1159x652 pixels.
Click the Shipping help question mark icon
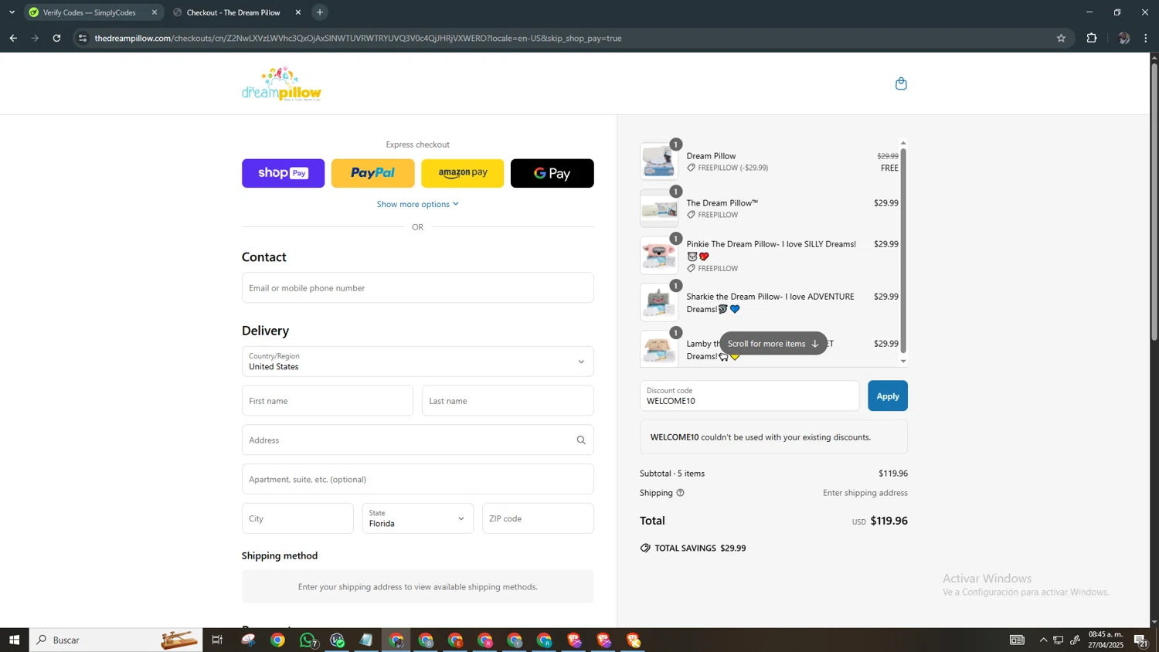(680, 493)
